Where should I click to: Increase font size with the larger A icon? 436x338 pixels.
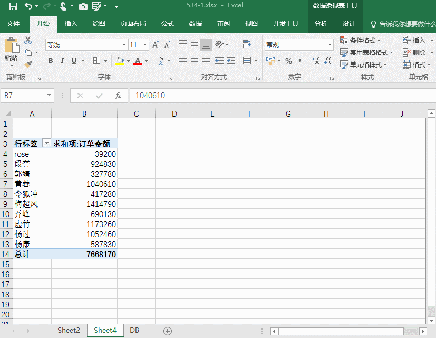point(155,44)
